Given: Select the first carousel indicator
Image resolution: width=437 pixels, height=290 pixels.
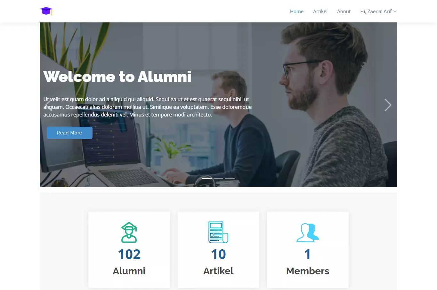Looking at the screenshot, I should pos(207,178).
